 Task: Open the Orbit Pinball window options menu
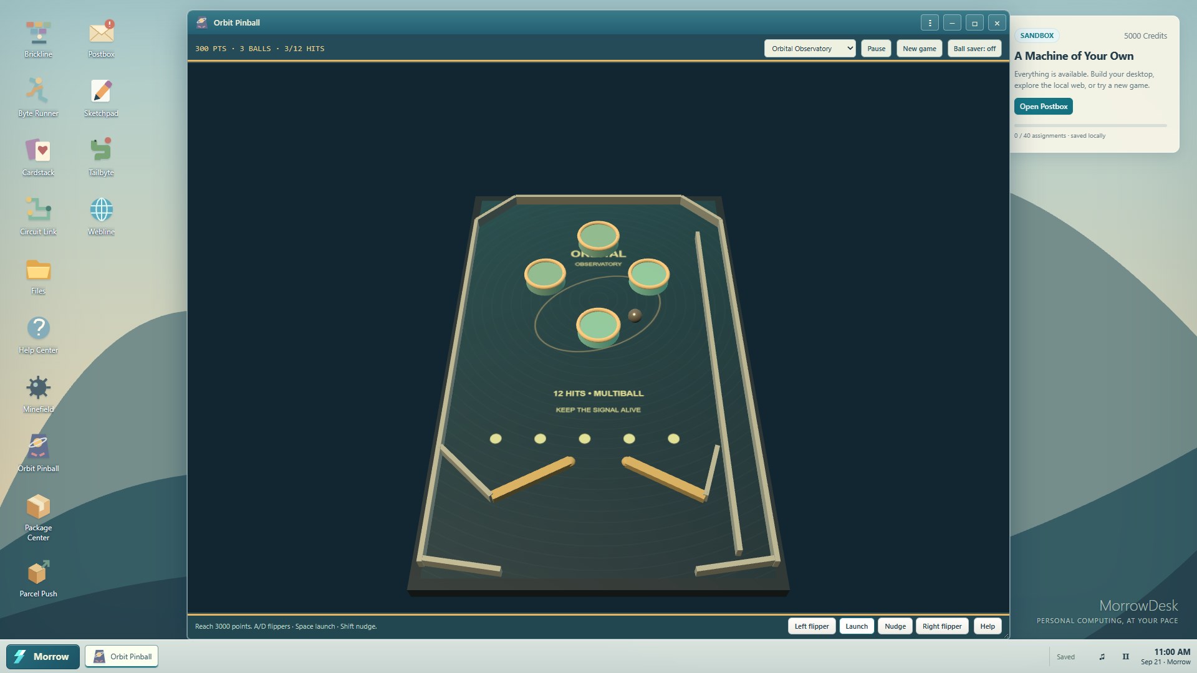click(930, 22)
